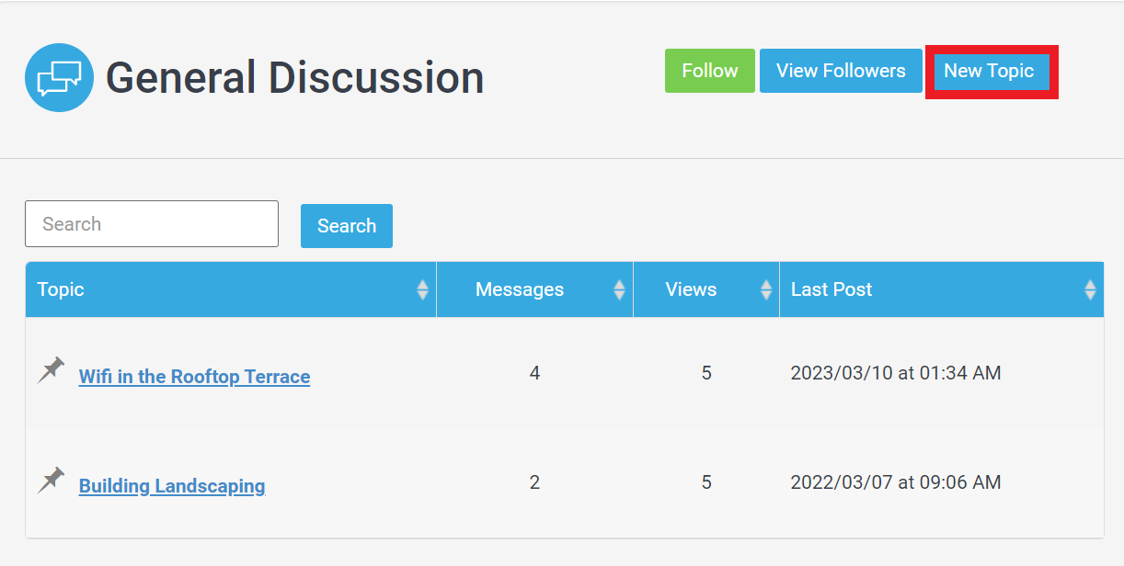The image size is (1124, 566).
Task: Sort by Messages using its sort arrows
Action: 619,289
